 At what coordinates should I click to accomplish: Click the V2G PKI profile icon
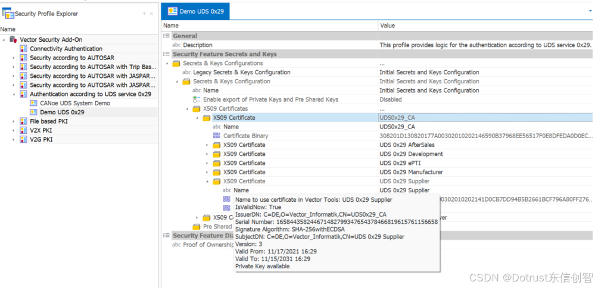(24, 139)
